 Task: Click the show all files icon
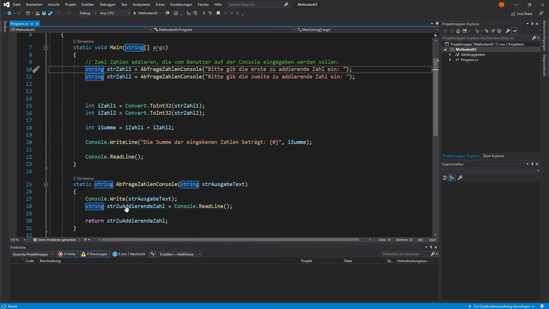click(499, 31)
